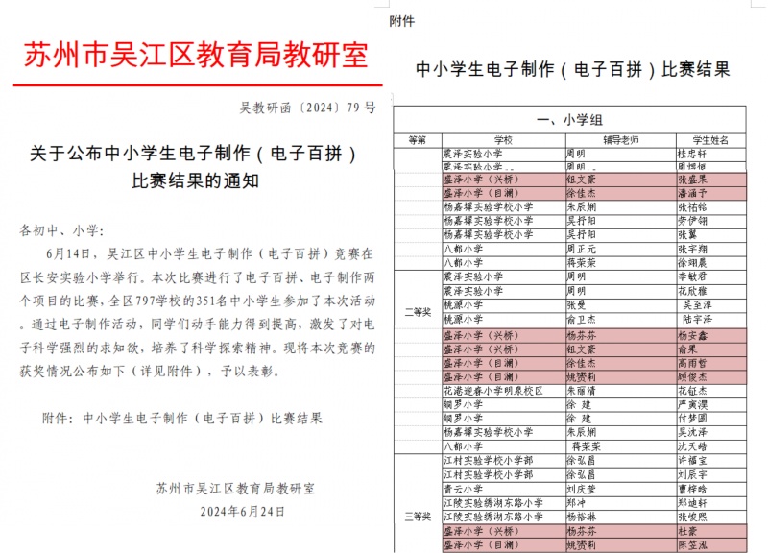This screenshot has width=768, height=553.
Task: Click school cell 青云小学
Action: [463, 489]
